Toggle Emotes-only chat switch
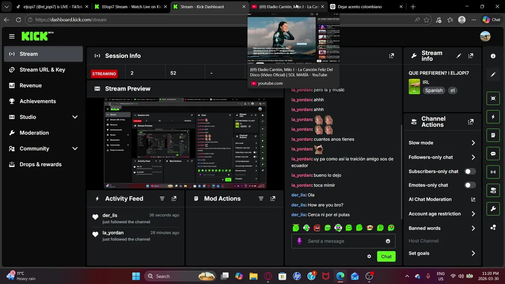The image size is (505, 284). [470, 185]
